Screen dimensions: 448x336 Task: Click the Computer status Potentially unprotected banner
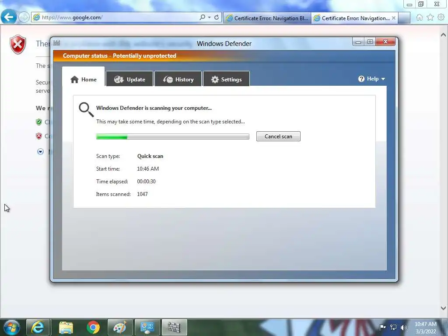pos(224,56)
